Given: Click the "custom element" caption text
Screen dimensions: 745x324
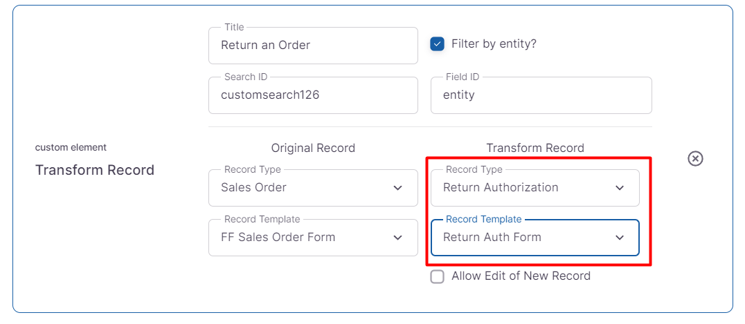Looking at the screenshot, I should coord(71,147).
